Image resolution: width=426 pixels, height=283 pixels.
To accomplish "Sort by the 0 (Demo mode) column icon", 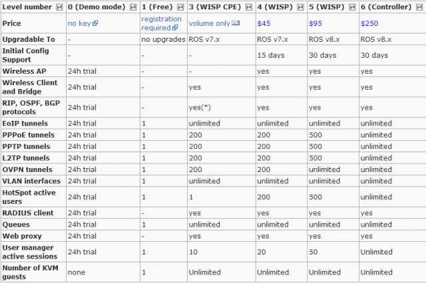I will click(133, 7).
